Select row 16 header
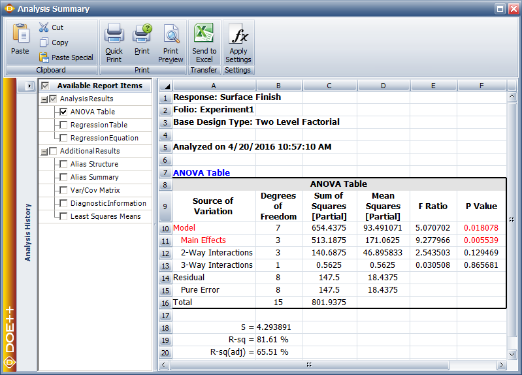 click(x=165, y=303)
